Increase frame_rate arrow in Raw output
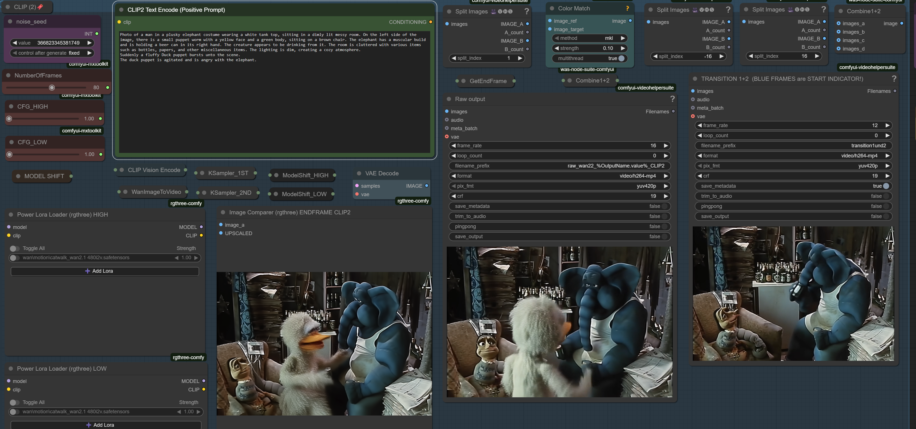This screenshot has height=429, width=916. click(666, 146)
